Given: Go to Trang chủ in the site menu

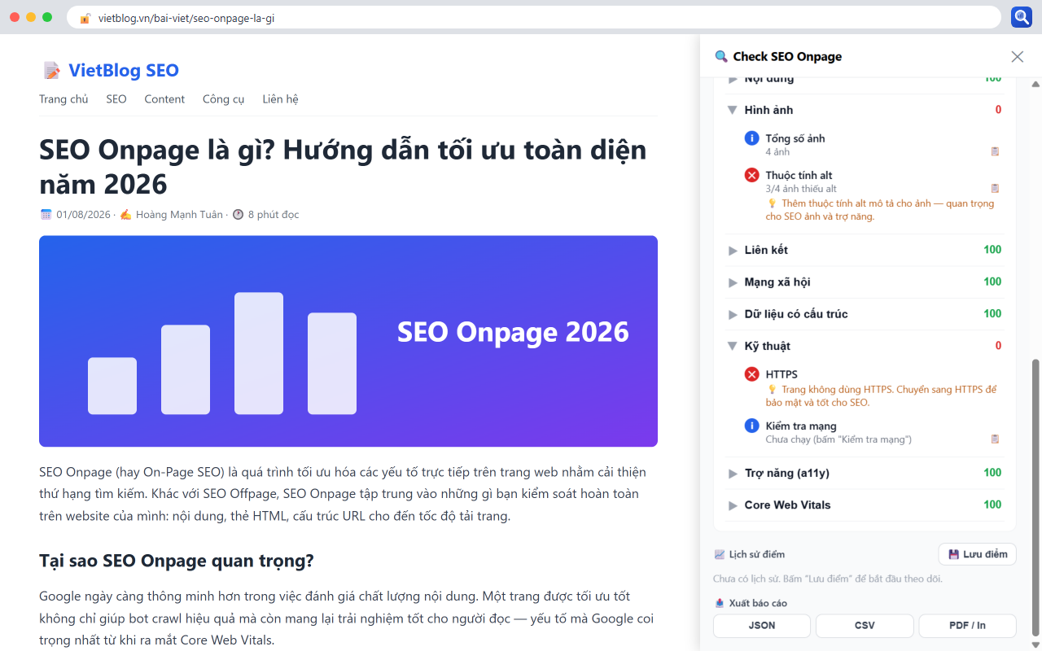Looking at the screenshot, I should (x=63, y=98).
